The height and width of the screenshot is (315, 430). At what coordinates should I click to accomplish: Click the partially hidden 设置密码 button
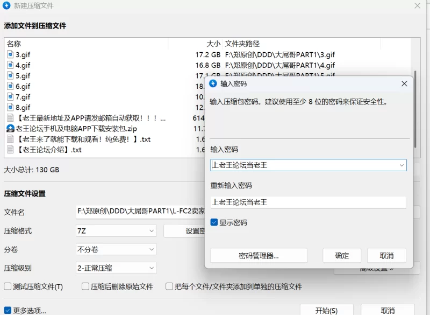(184, 231)
